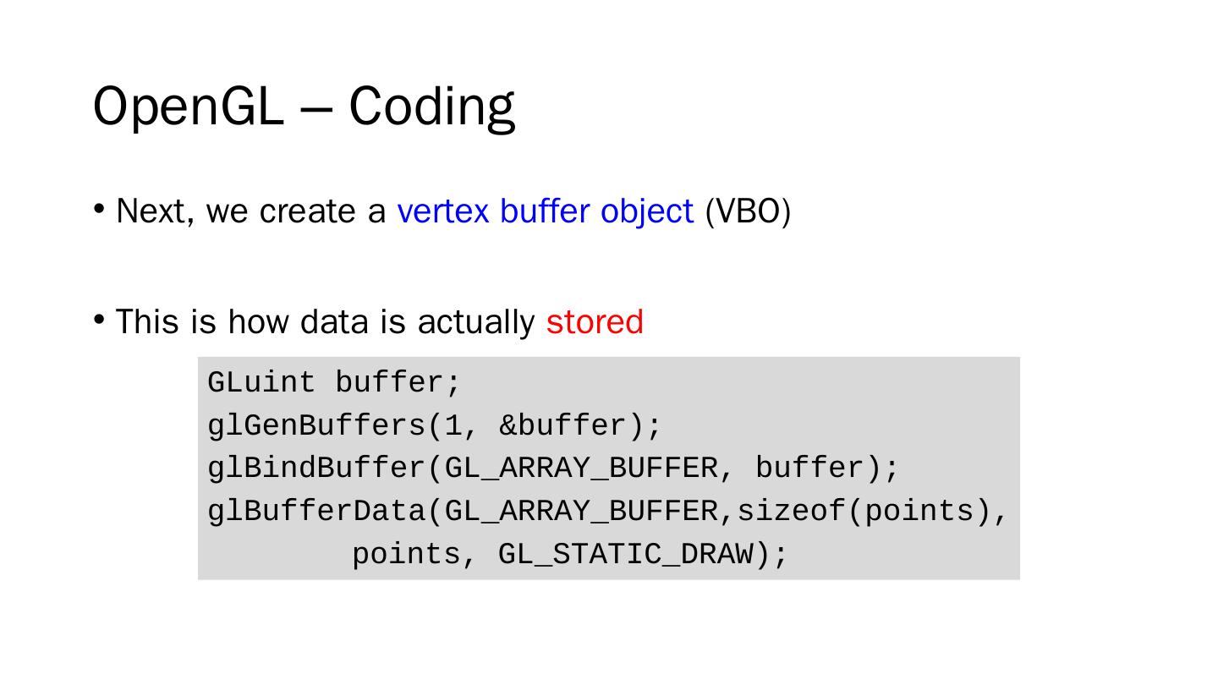Click the "Next, we create a" text
1218x685 pixels.
251,211
